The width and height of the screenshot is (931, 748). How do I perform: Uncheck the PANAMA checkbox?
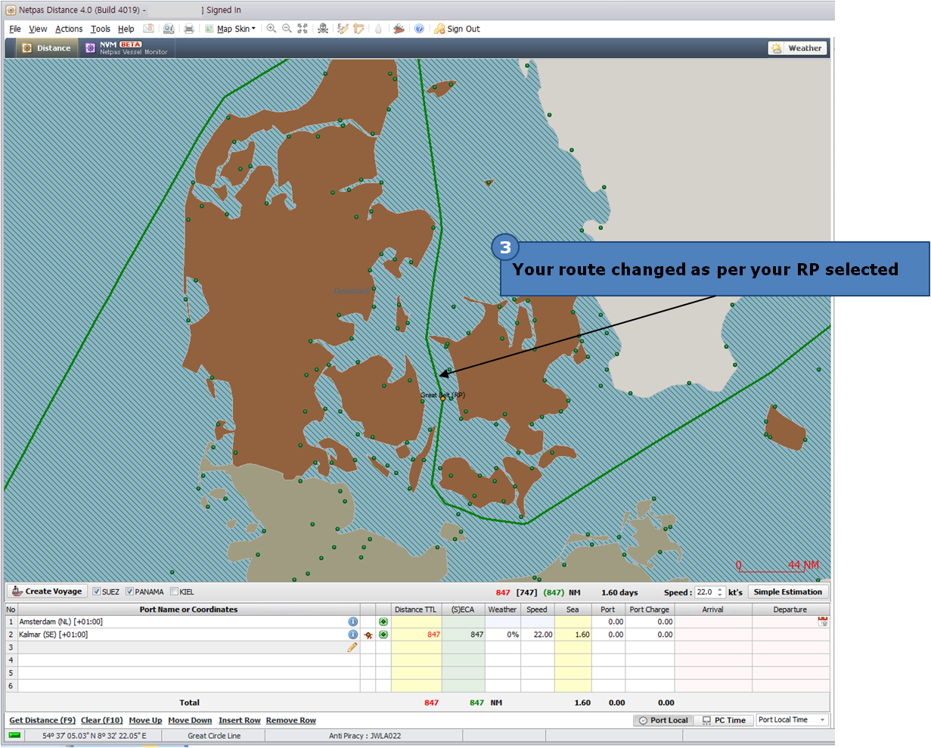click(x=130, y=591)
